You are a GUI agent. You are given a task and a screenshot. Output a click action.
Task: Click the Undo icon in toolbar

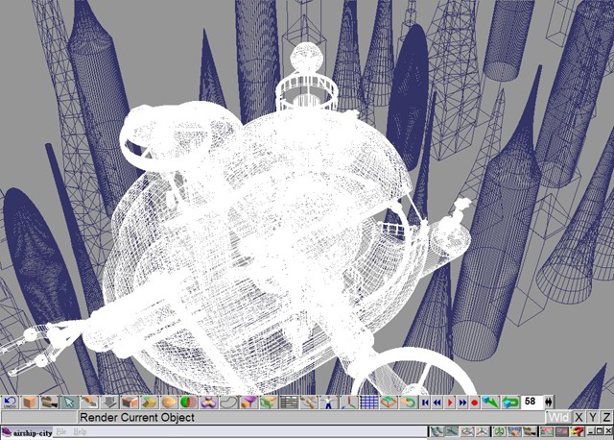point(10,403)
